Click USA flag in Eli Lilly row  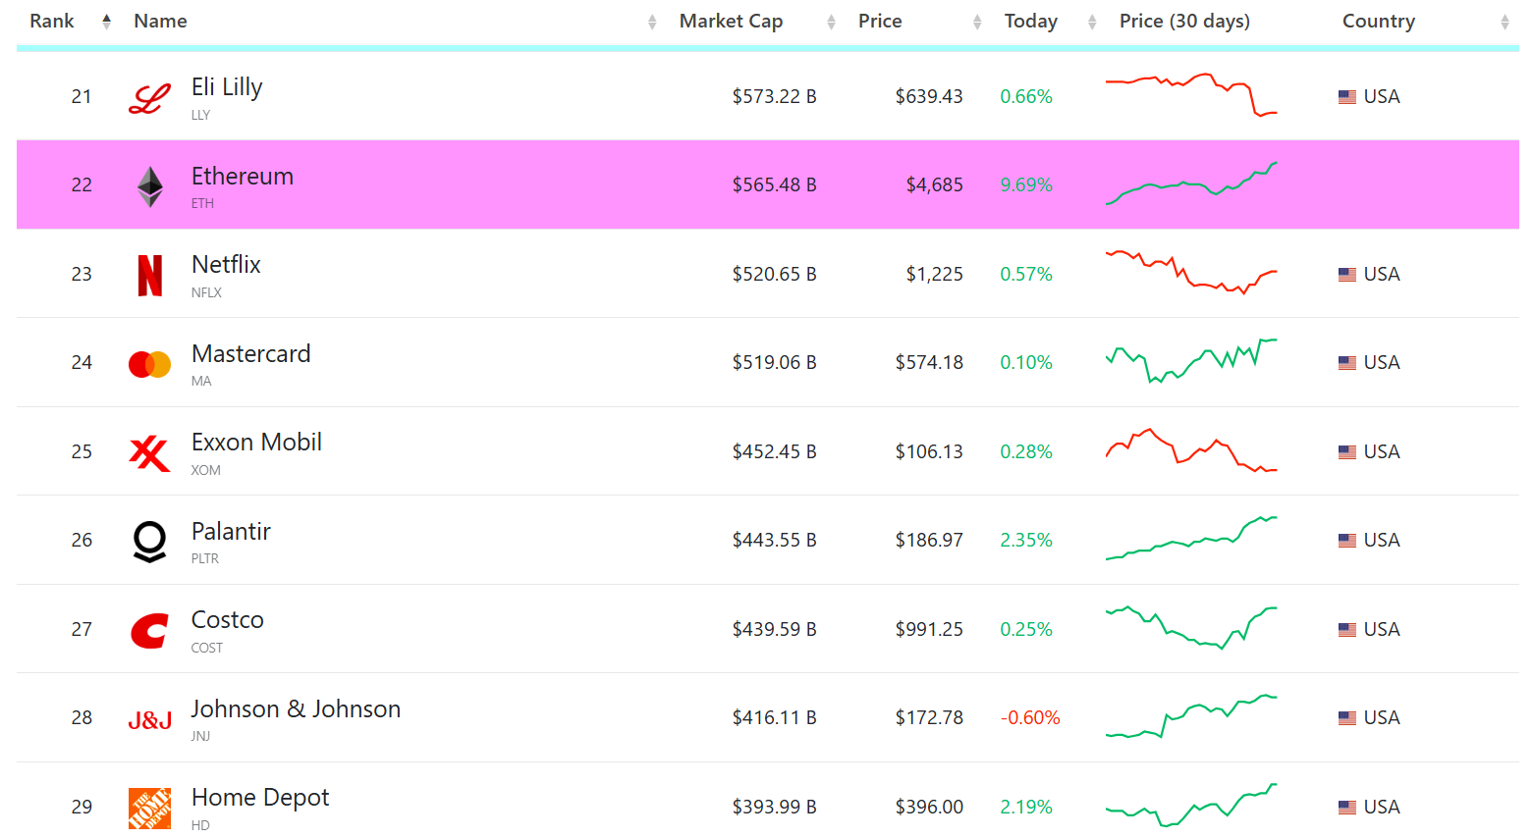click(x=1347, y=97)
